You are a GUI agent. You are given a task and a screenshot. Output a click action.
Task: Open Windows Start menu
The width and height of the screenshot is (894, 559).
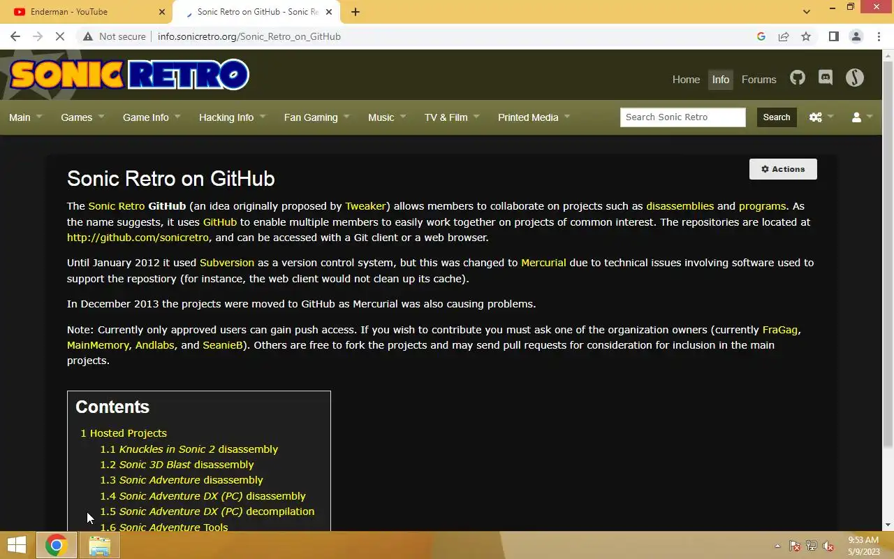click(x=17, y=545)
